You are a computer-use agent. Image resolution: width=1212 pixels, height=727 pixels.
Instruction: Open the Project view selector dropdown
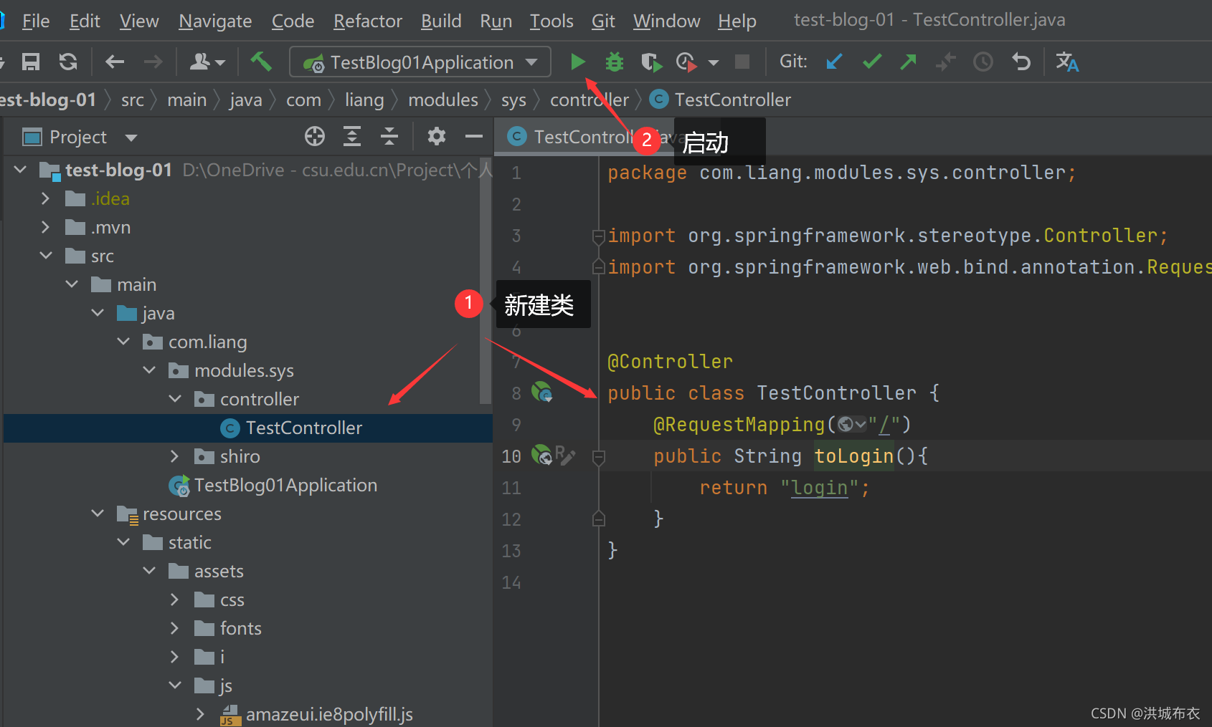131,138
